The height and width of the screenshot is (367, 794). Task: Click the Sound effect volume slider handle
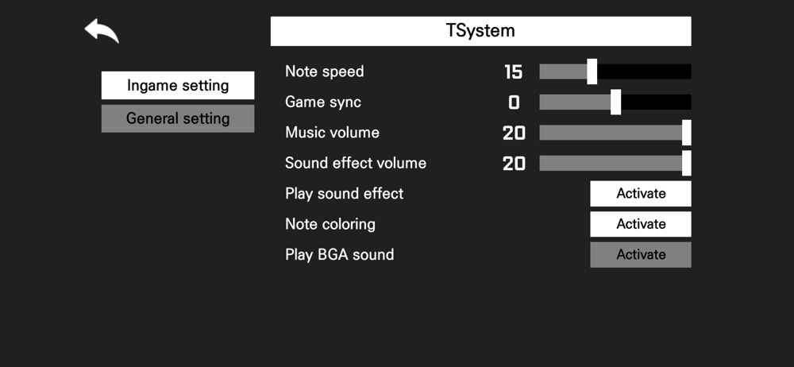[x=686, y=163]
